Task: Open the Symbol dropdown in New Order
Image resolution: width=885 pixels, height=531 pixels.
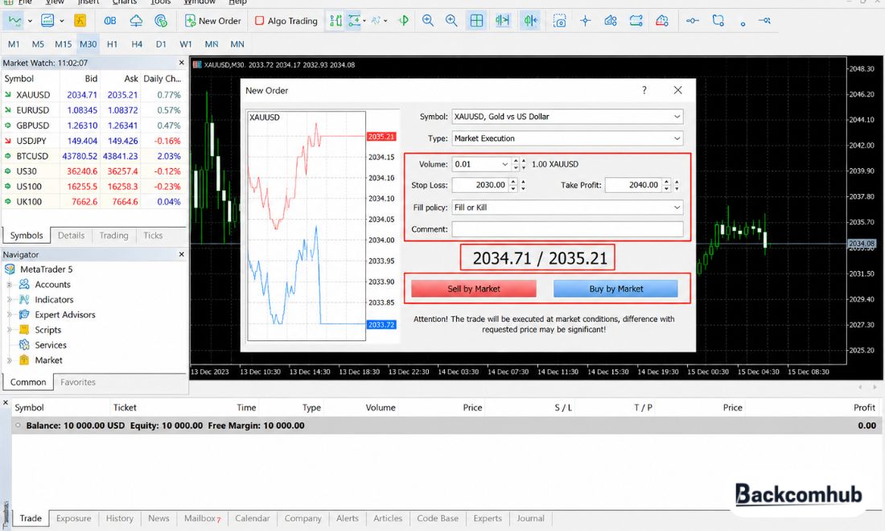Action: (x=677, y=117)
